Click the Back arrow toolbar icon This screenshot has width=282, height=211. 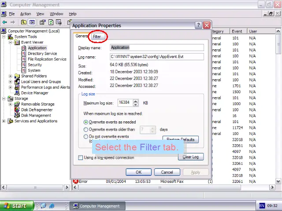pyautogui.click(x=5, y=22)
